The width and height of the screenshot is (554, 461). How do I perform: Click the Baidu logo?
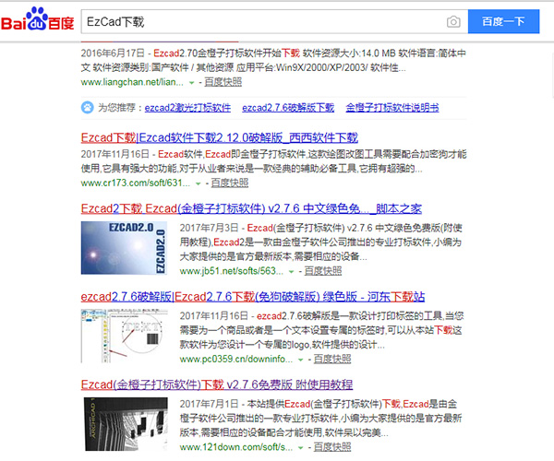(x=37, y=19)
